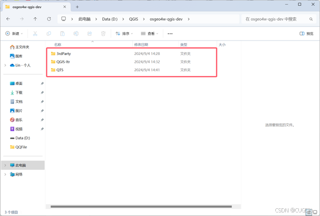Open 音乐 in the sidebar
This screenshot has height=216, width=320.
(x=16, y=120)
